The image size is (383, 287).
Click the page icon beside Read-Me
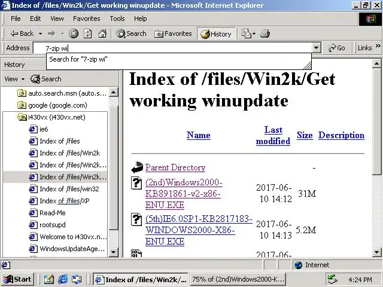[x=33, y=213]
